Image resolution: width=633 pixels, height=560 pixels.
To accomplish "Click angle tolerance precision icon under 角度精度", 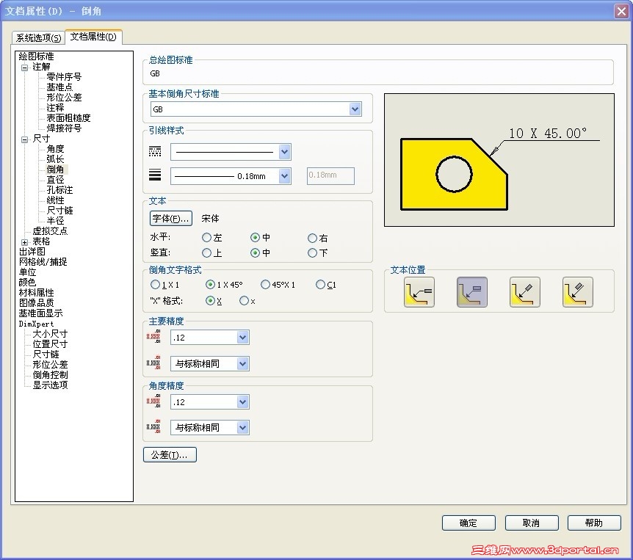I will (153, 427).
